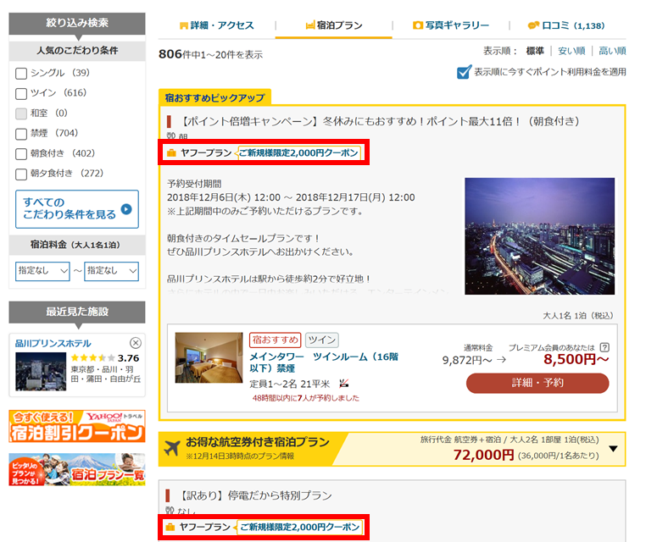
Task: Click the 宿おすすめピックアップ heading tab
Action: (x=214, y=98)
